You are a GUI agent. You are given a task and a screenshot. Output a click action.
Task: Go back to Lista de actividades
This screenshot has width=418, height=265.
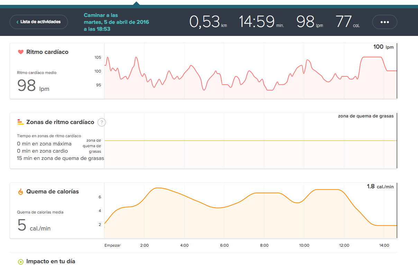38,22
